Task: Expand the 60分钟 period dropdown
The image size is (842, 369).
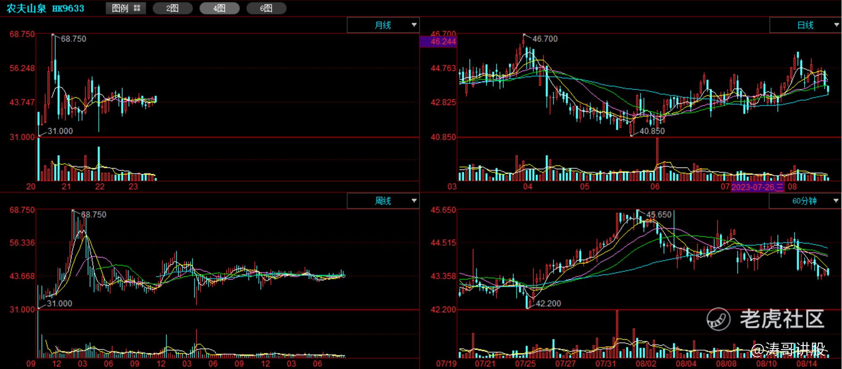Action: 805,201
